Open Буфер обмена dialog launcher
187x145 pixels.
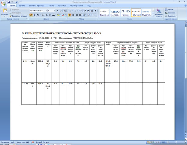27,19
